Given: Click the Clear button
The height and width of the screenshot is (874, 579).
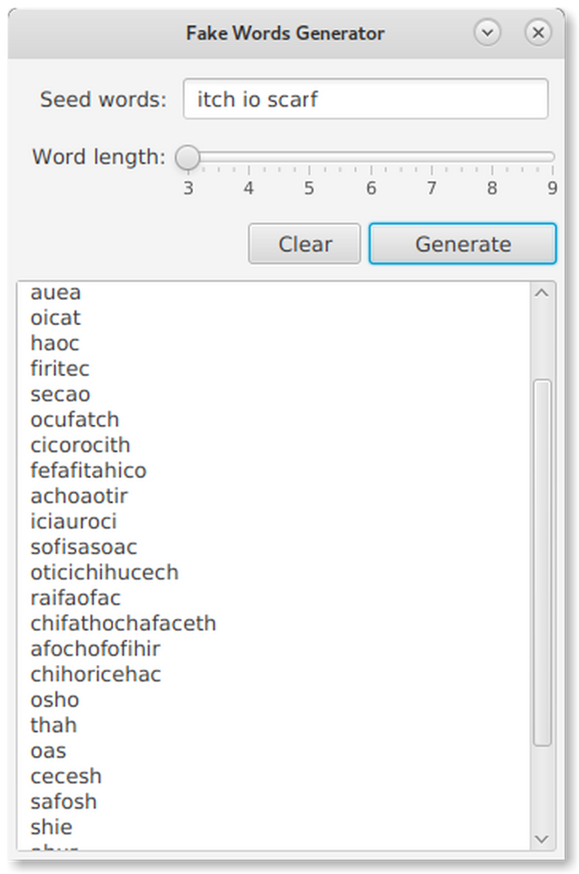Looking at the screenshot, I should click(304, 243).
